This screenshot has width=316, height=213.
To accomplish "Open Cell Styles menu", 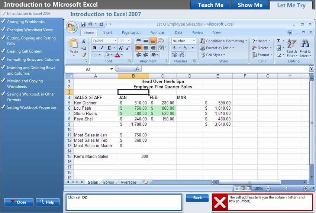I will click(213, 55).
